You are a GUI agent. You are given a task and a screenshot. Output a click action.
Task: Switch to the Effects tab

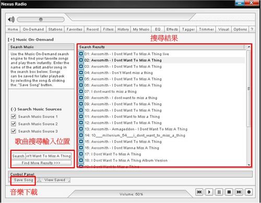172,29
